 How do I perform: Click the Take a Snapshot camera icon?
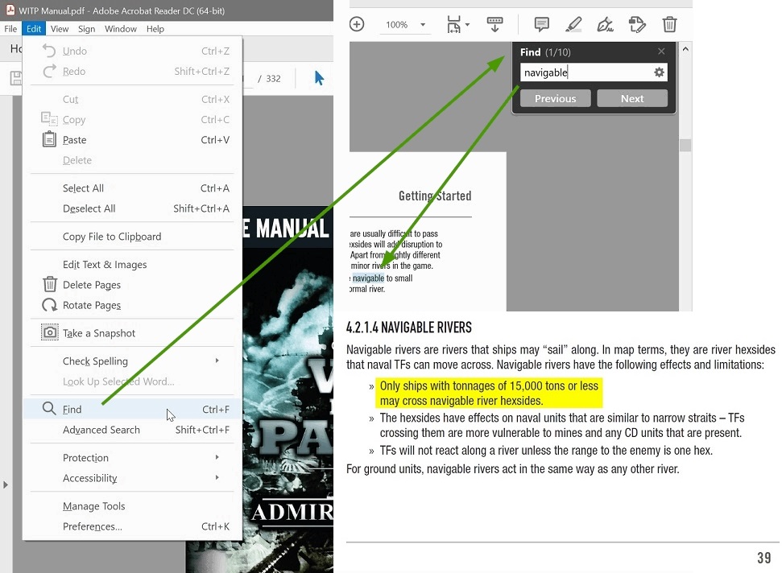(49, 332)
